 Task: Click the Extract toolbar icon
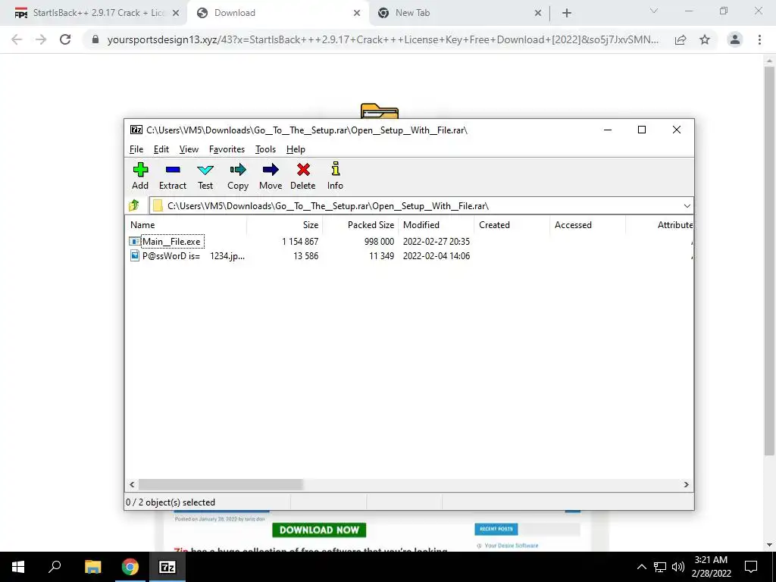pos(173,170)
